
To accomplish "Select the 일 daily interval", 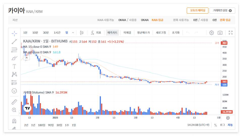I will click(x=67, y=33).
